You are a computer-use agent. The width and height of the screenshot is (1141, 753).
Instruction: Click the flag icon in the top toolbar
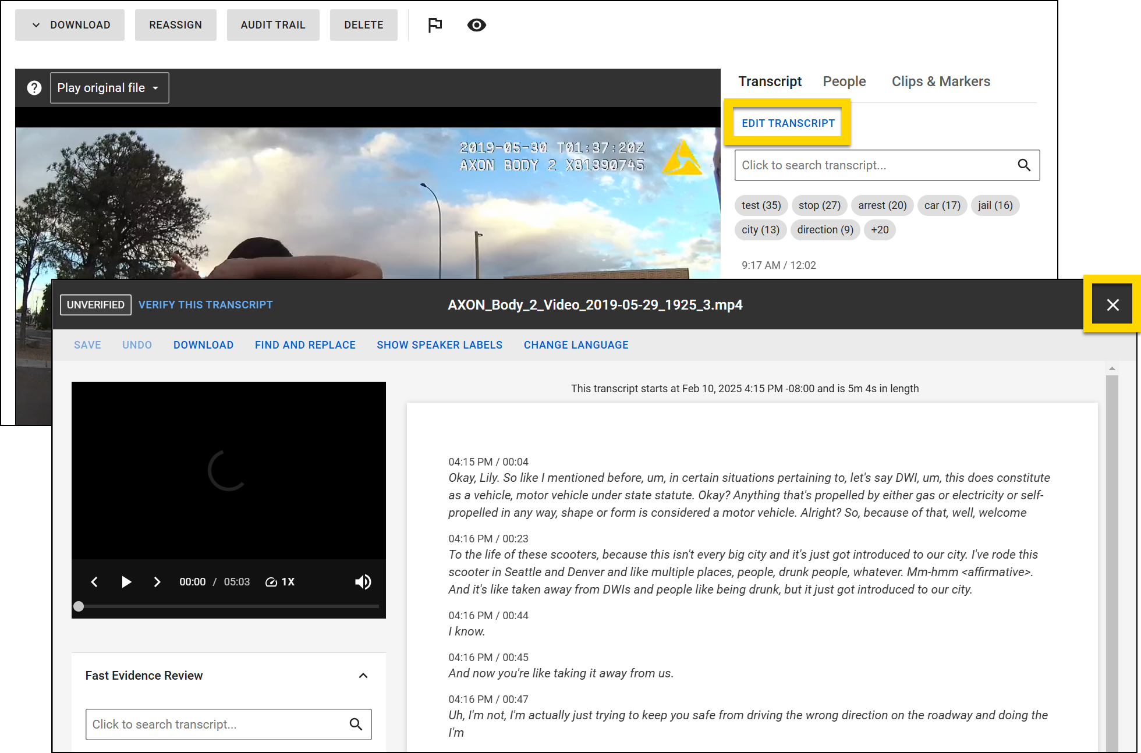click(435, 25)
